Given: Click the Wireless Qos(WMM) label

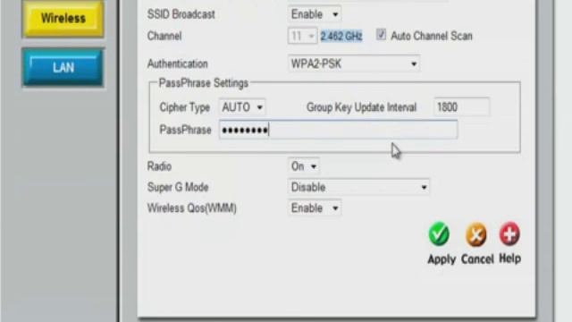Looking at the screenshot, I should 192,208.
